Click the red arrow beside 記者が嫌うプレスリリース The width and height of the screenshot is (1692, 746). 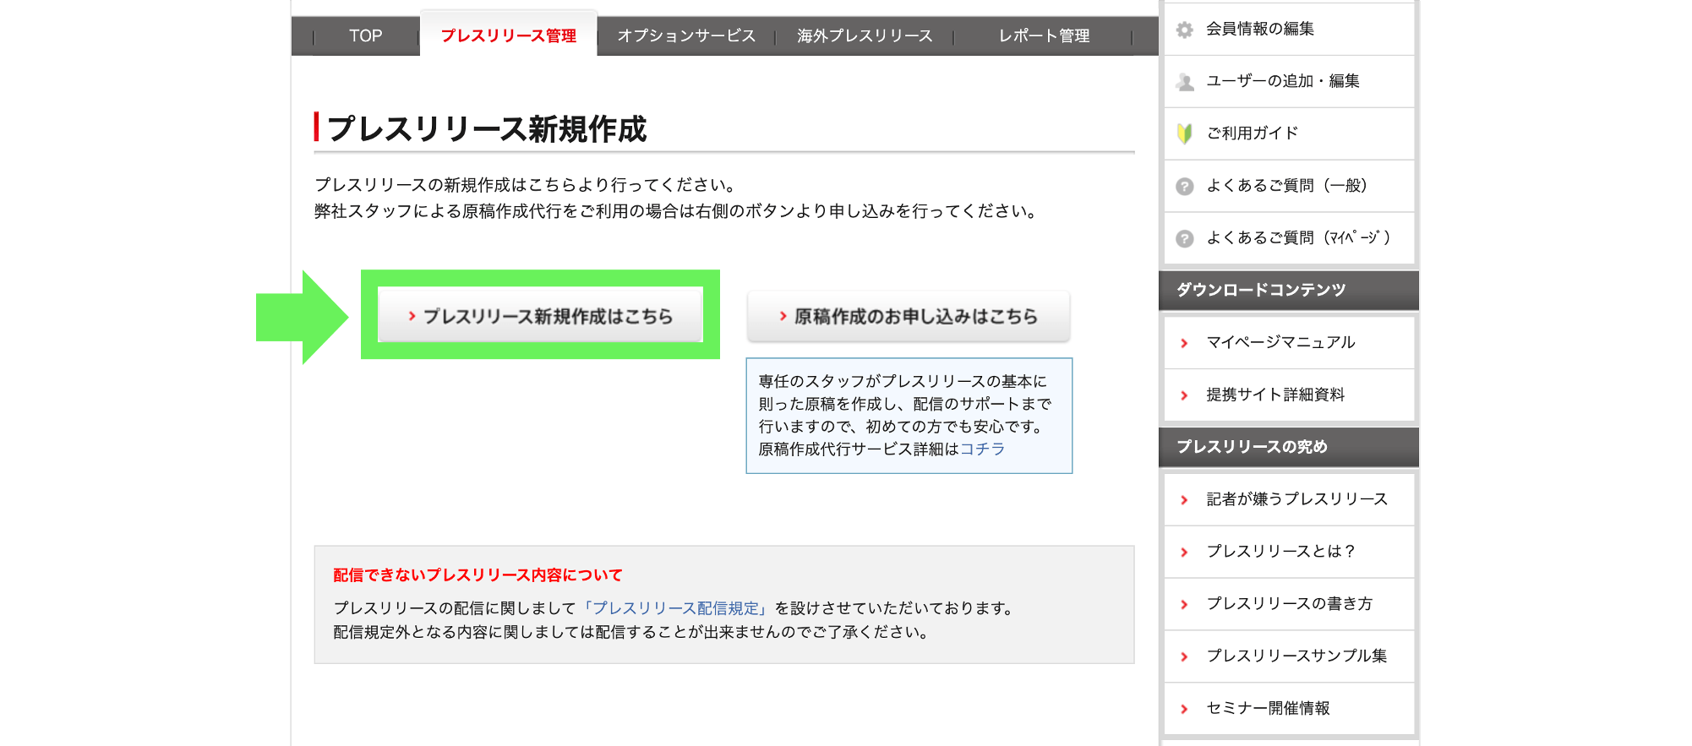1185,500
